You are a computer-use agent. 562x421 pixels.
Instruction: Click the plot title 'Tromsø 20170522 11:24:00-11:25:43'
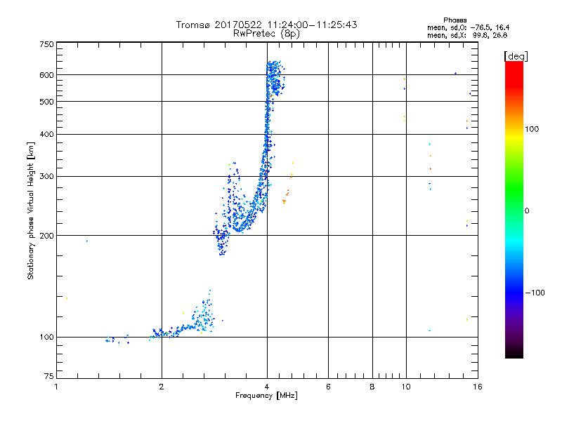266,25
